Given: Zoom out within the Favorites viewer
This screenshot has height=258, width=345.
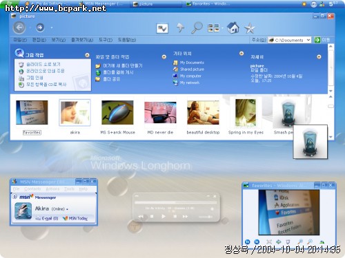Looking at the screenshot, I should (x=310, y=241).
